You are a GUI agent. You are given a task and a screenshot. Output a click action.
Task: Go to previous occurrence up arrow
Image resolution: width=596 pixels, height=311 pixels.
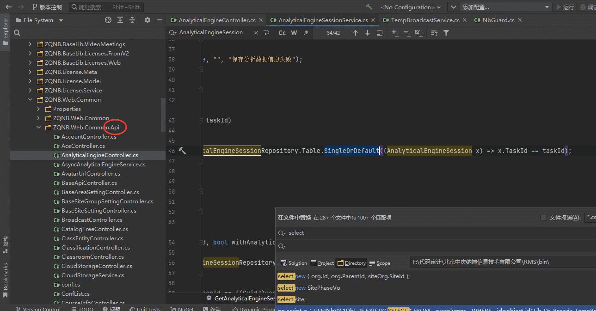click(355, 33)
